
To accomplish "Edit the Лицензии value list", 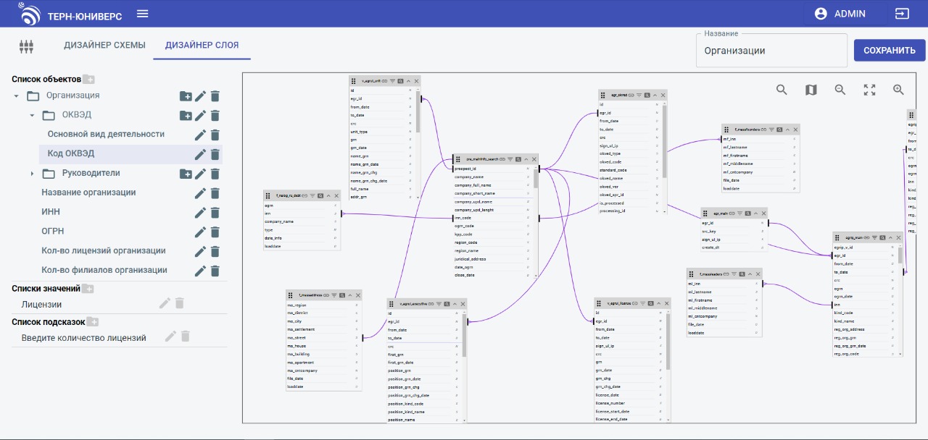I will click(165, 304).
